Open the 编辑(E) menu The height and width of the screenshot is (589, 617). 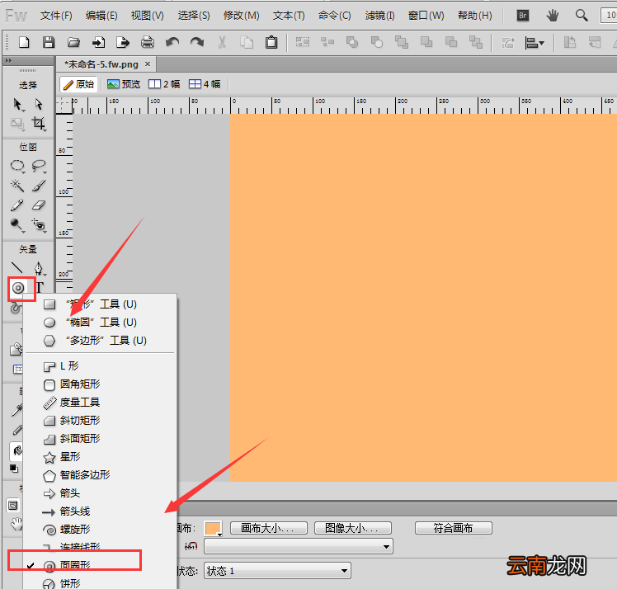[101, 16]
